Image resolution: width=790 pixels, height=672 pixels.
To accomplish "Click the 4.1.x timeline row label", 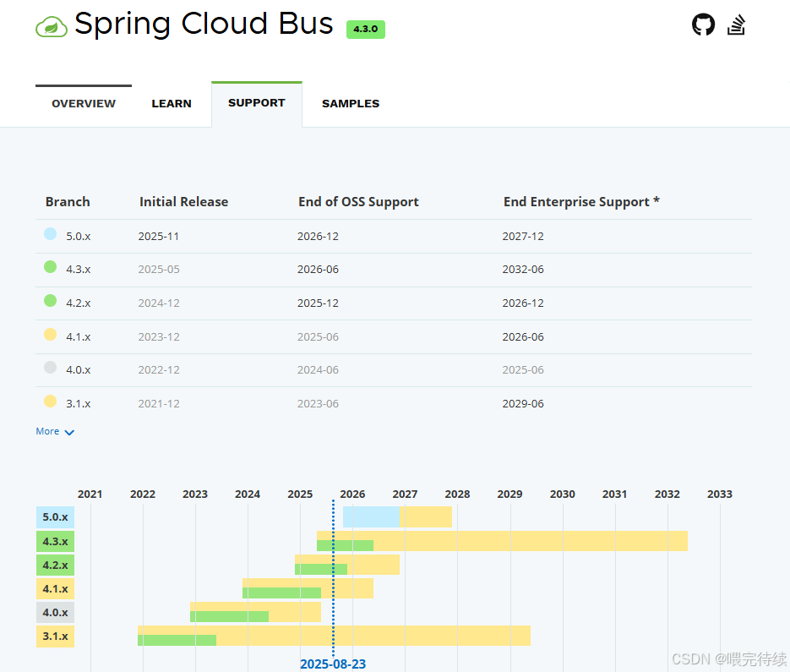I will [x=56, y=589].
